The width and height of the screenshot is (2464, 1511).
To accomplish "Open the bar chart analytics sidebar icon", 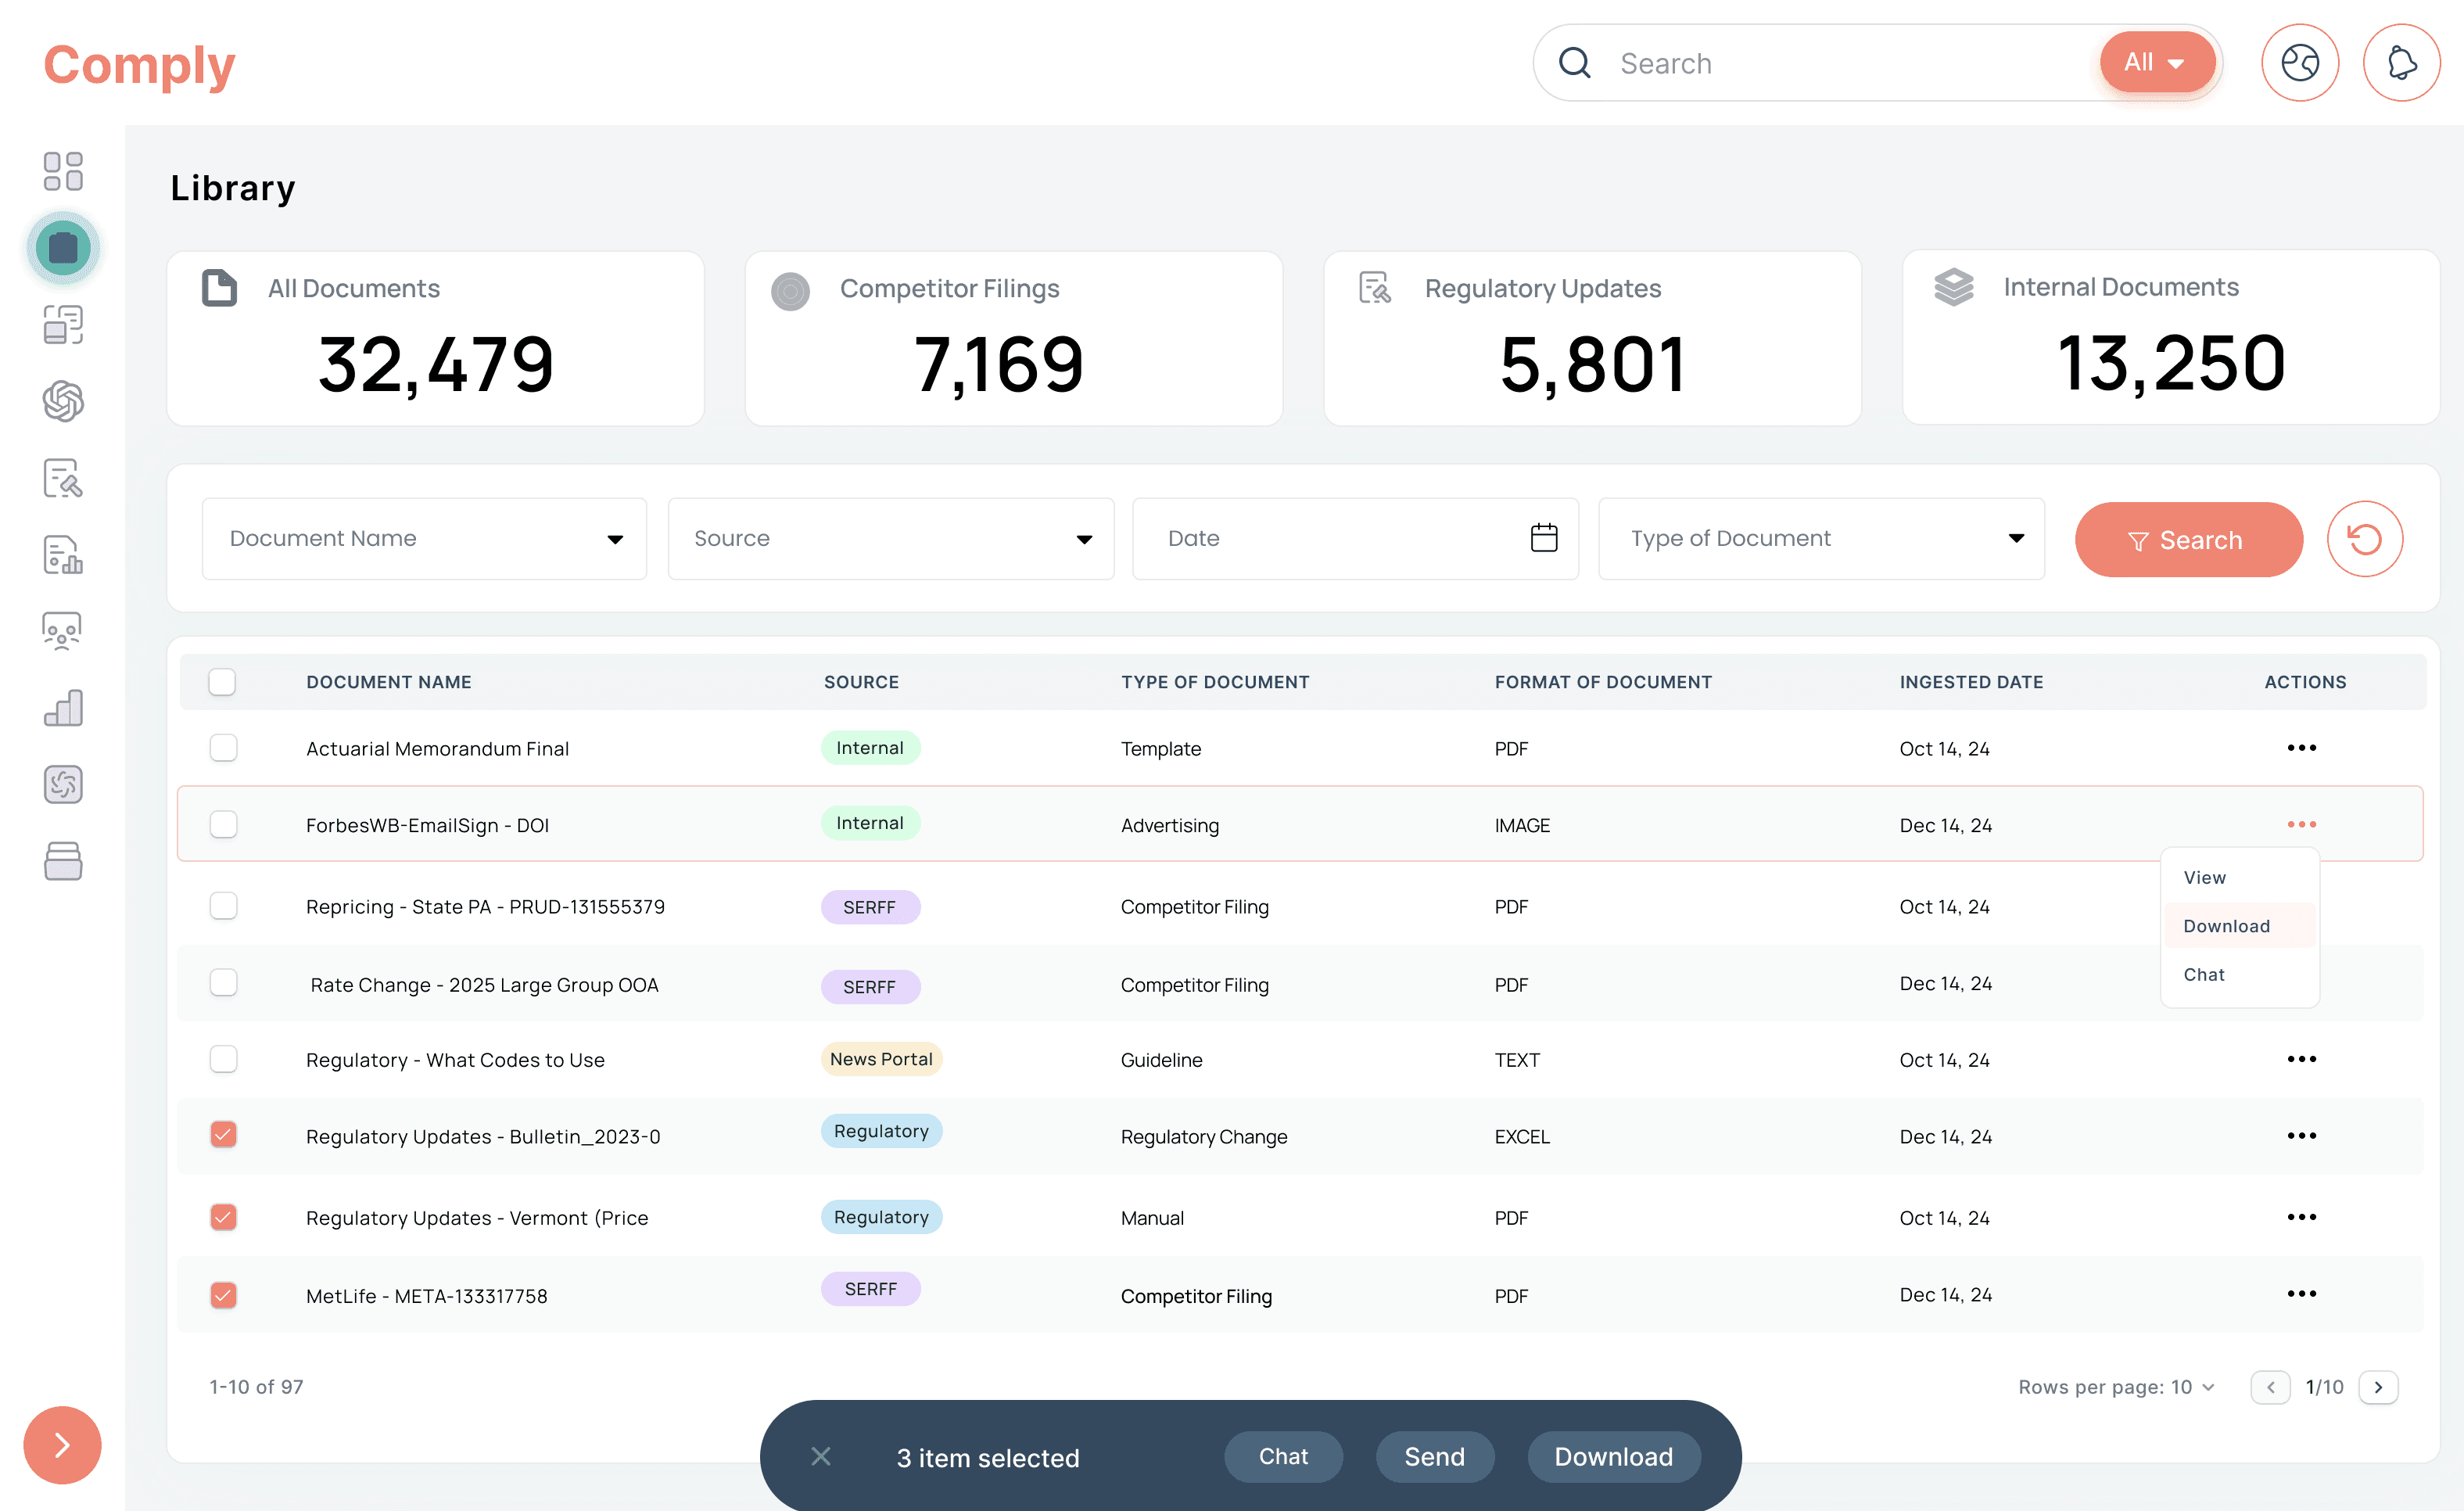I will [x=63, y=708].
